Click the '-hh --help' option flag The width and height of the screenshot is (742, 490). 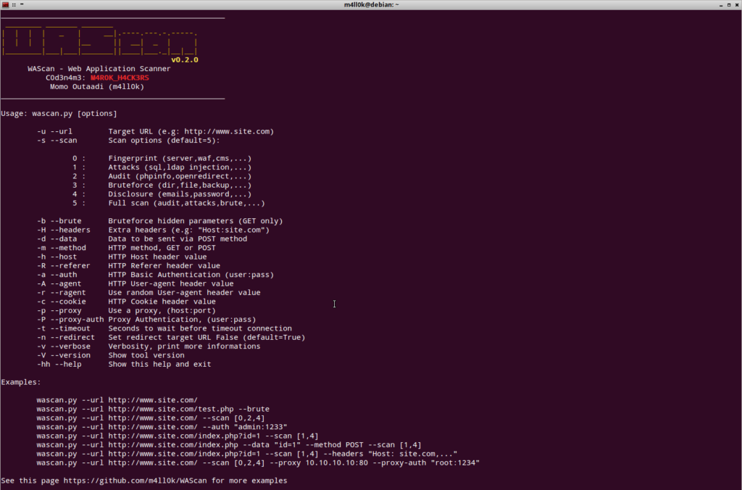59,365
